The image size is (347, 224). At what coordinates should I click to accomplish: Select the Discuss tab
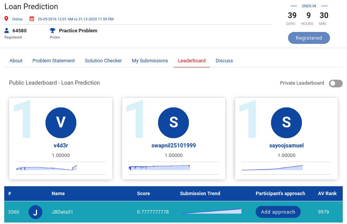pos(224,61)
